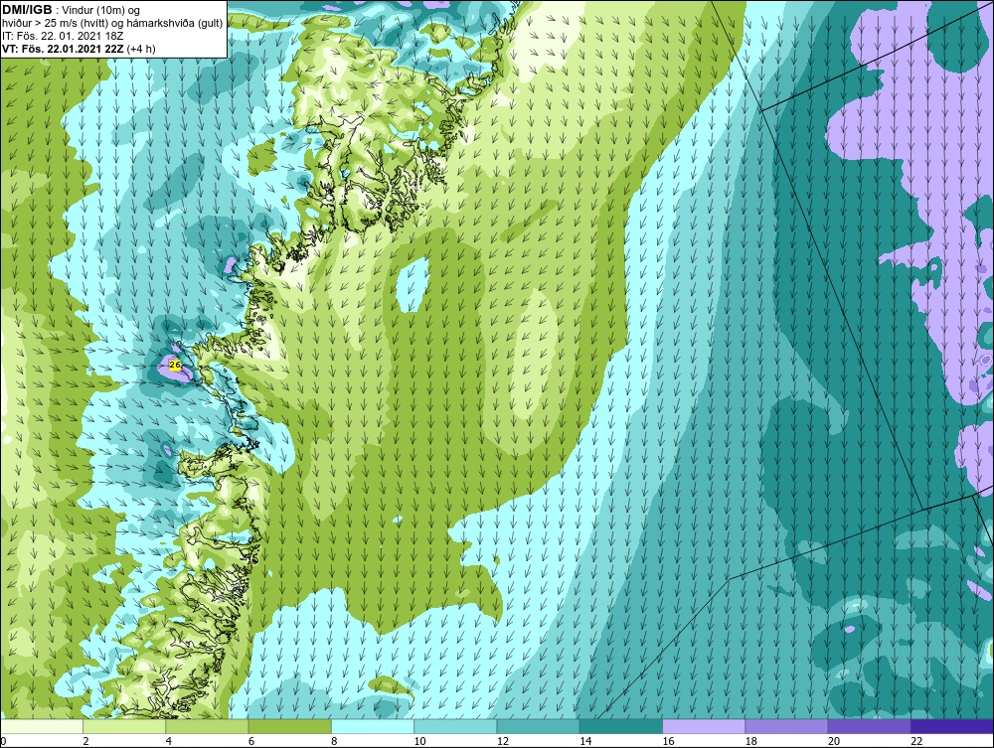Select the 14-16 m/s dark teal swatch
The image size is (994, 748).
(620, 726)
